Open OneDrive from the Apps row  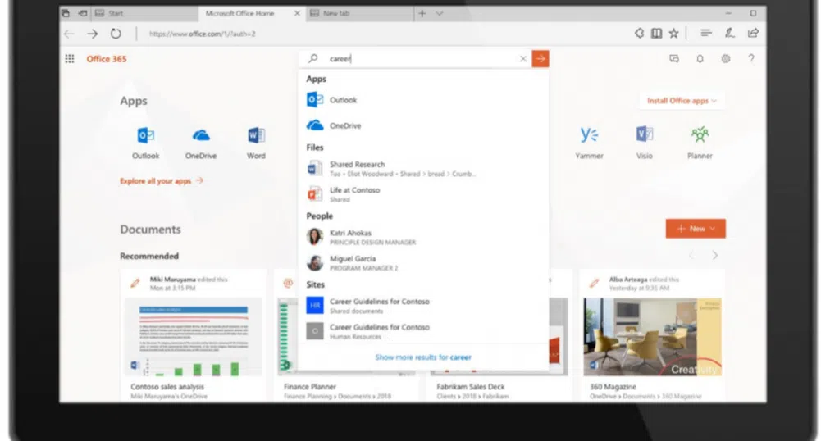tap(201, 135)
